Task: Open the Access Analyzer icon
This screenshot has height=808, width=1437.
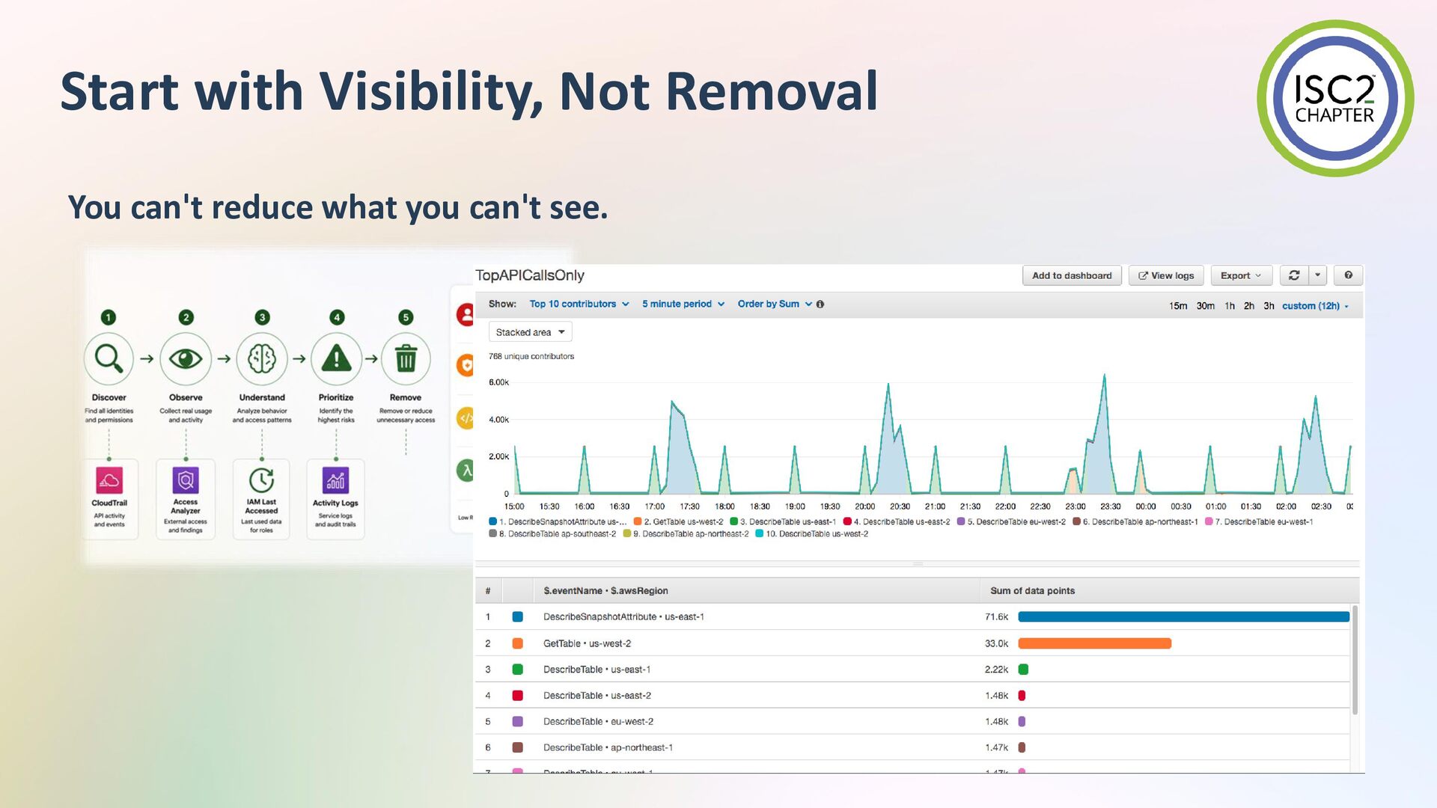Action: 186,480
